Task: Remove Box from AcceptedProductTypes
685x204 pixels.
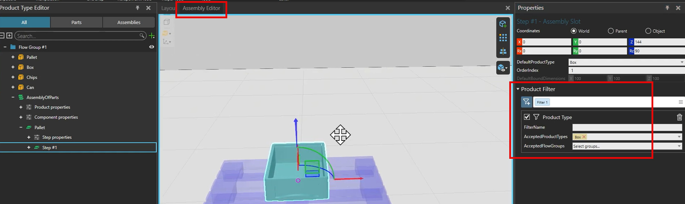Action: click(x=584, y=137)
